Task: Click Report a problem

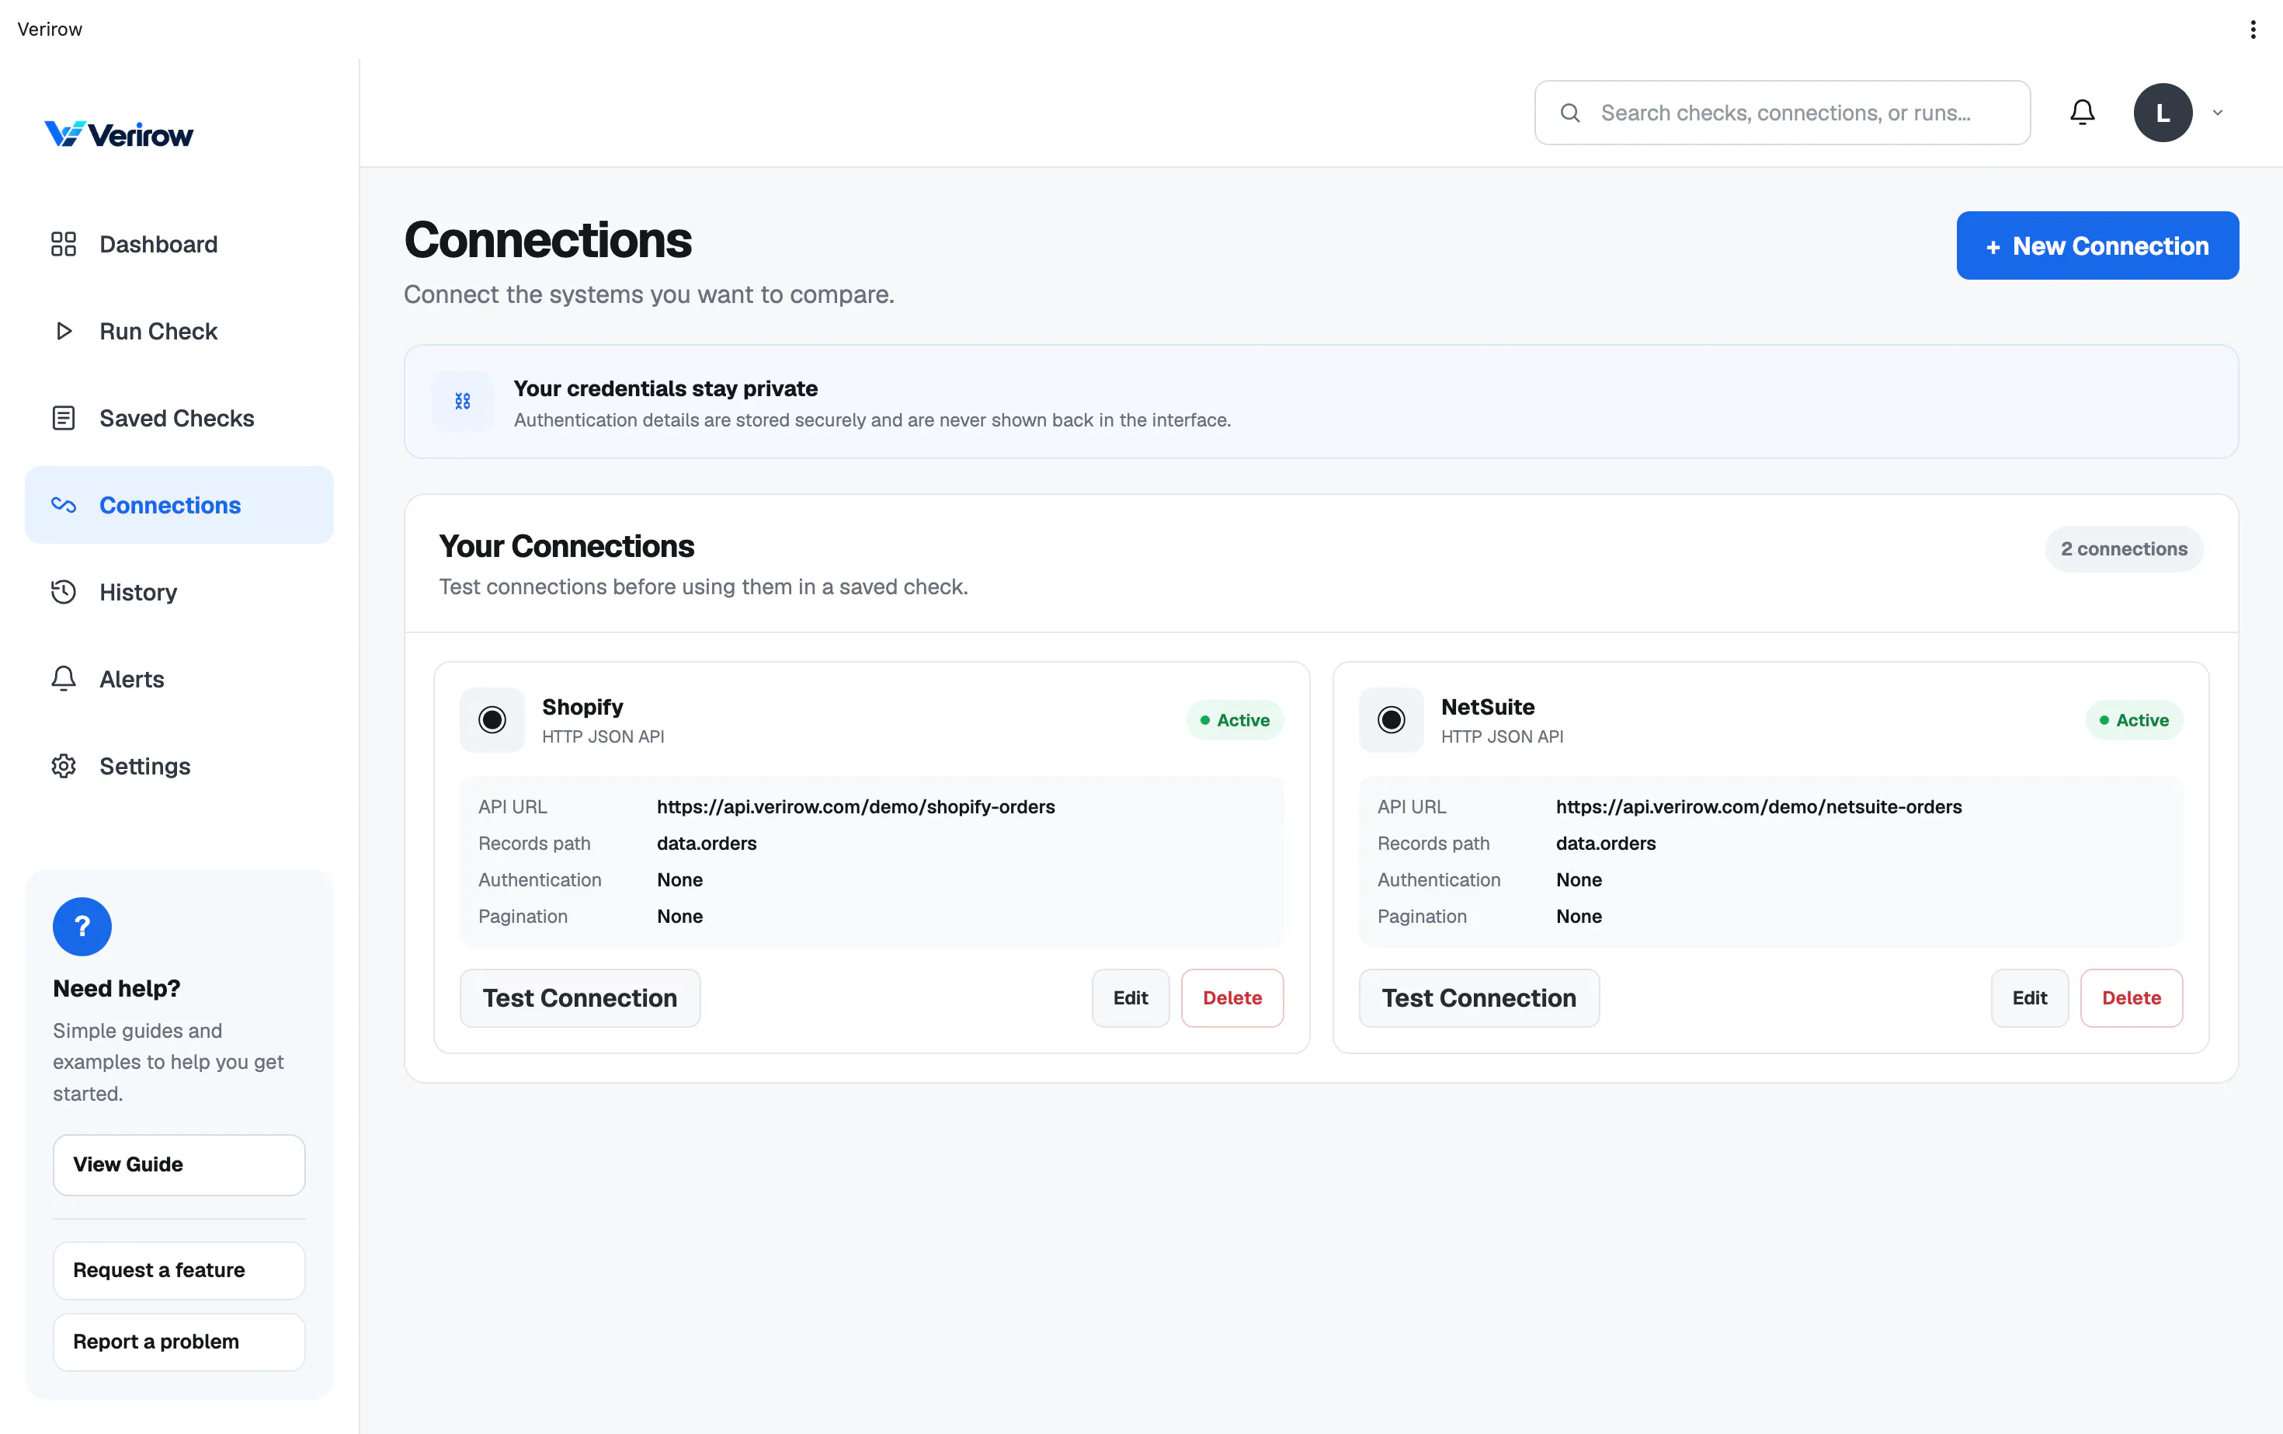Action: [179, 1341]
